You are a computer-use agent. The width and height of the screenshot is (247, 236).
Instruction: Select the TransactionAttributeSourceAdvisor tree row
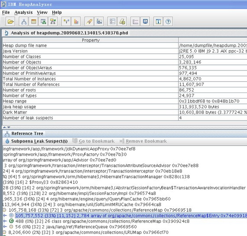tap(101, 166)
